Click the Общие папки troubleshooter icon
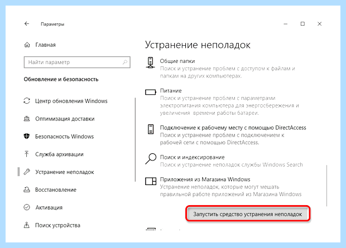 (151, 62)
